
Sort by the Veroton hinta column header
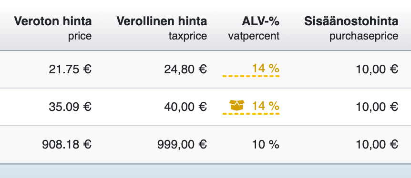point(52,21)
